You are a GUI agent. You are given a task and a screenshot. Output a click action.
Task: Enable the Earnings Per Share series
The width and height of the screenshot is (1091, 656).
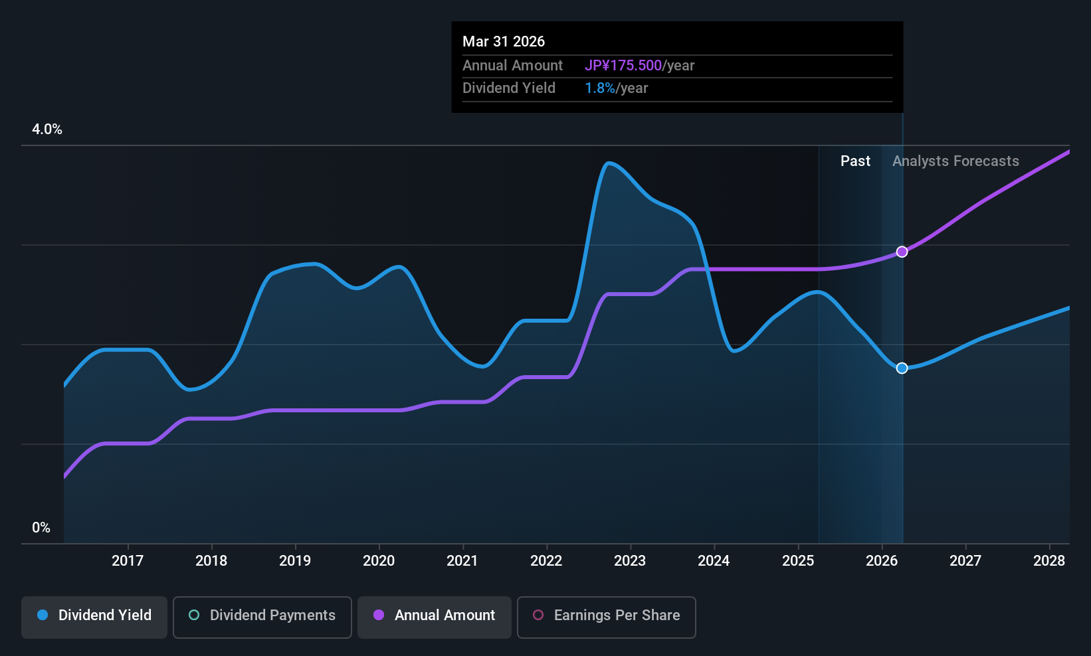pos(607,617)
